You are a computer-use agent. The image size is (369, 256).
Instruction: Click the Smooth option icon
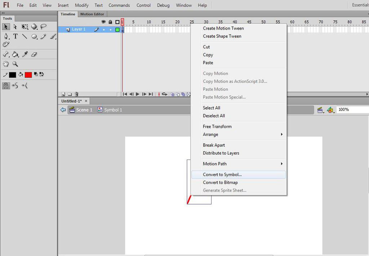tap(15, 86)
